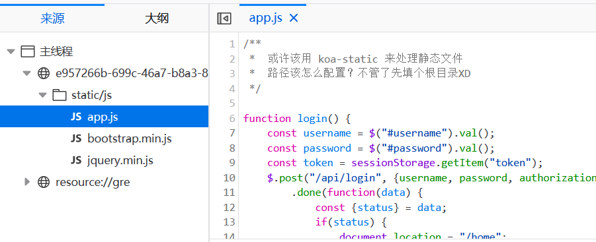Click the 'if(status) {' code text
Image resolution: width=596 pixels, height=242 pixels.
(351, 222)
